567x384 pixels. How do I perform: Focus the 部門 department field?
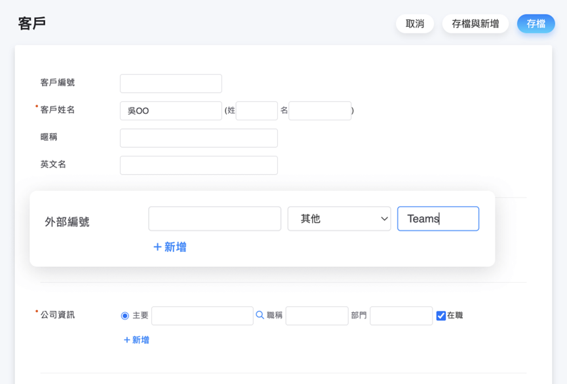click(x=401, y=316)
